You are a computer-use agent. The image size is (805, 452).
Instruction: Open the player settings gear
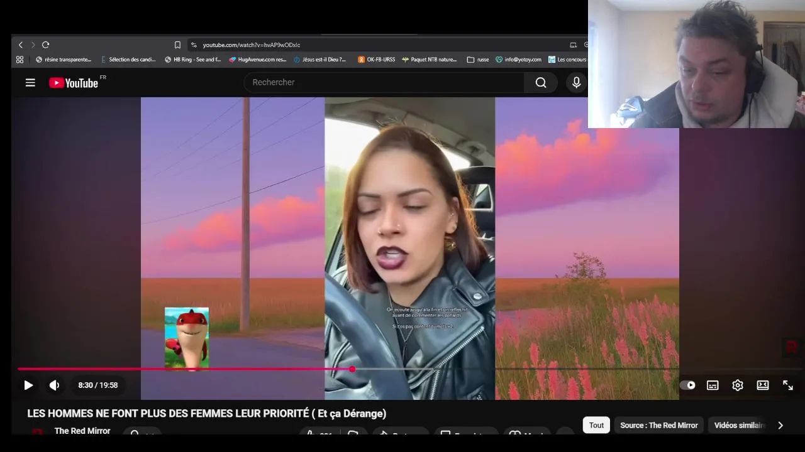(738, 385)
